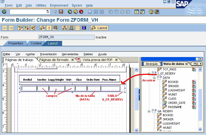
Task: Switch to the Vista previa del PDF tab
Action: click(97, 60)
